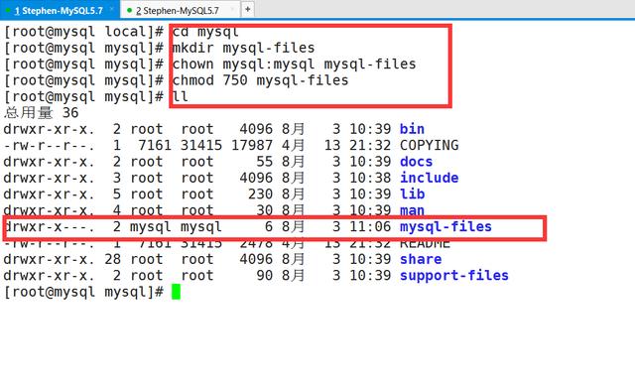
Task: Click the '总用量 36' output line
Action: tap(41, 112)
